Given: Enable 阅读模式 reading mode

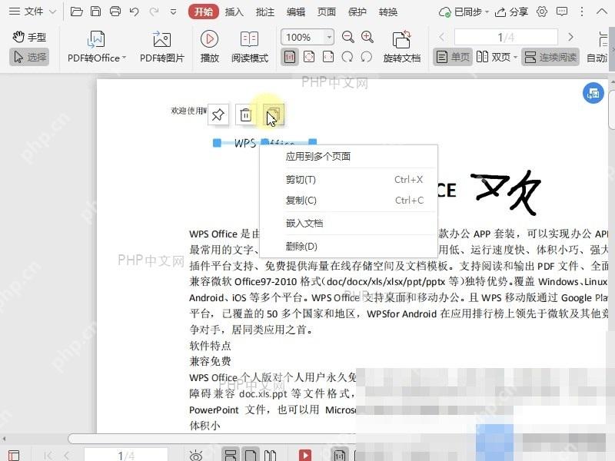Looking at the screenshot, I should (x=249, y=46).
